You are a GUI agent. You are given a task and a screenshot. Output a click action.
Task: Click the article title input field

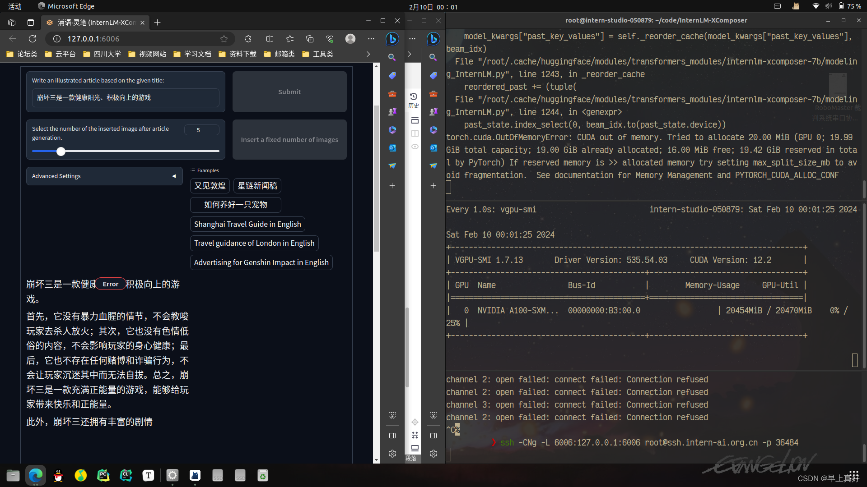126,98
